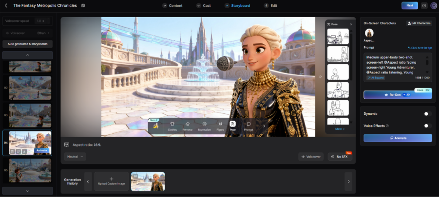Open the Prompt tool in image toolbar
Viewport: 439px width, 197px height.
coord(248,126)
